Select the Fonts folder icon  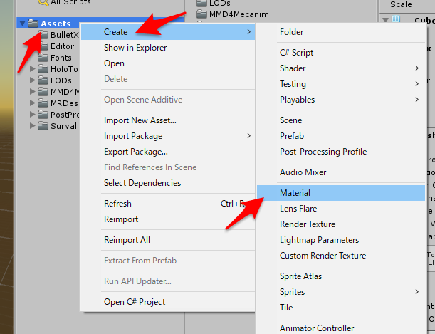(x=43, y=58)
